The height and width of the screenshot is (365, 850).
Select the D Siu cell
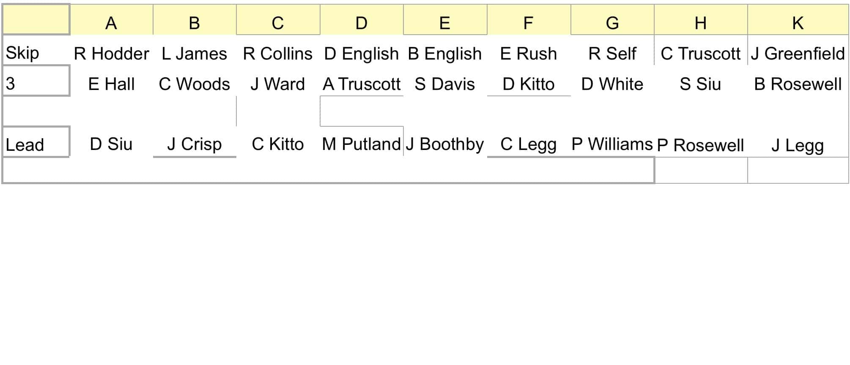pos(111,144)
